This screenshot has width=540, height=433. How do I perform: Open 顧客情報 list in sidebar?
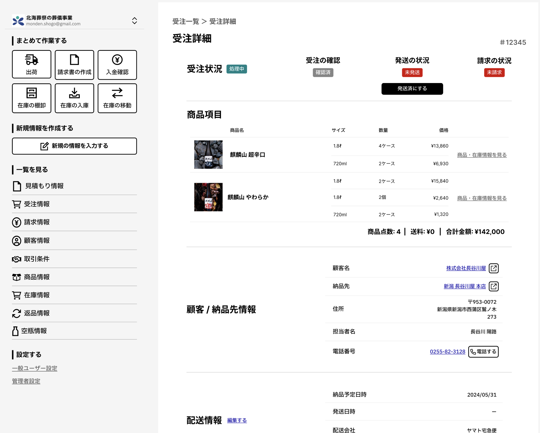(37, 241)
